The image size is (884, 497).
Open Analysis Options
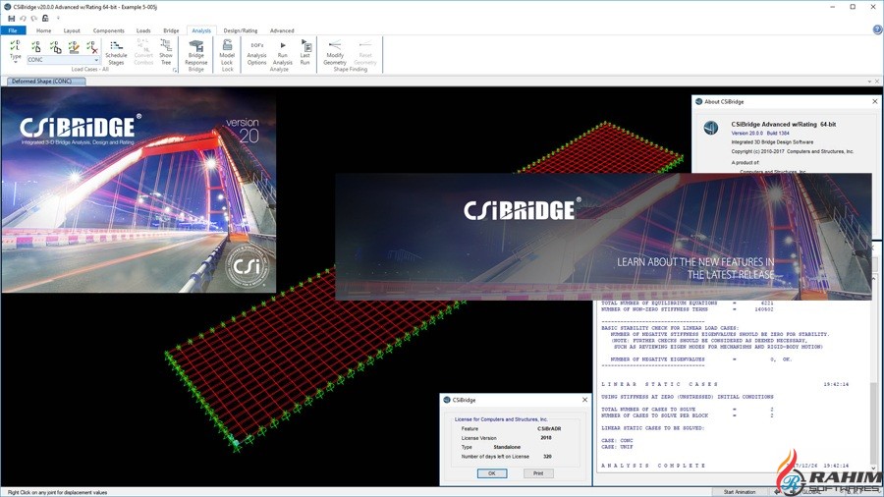256,50
